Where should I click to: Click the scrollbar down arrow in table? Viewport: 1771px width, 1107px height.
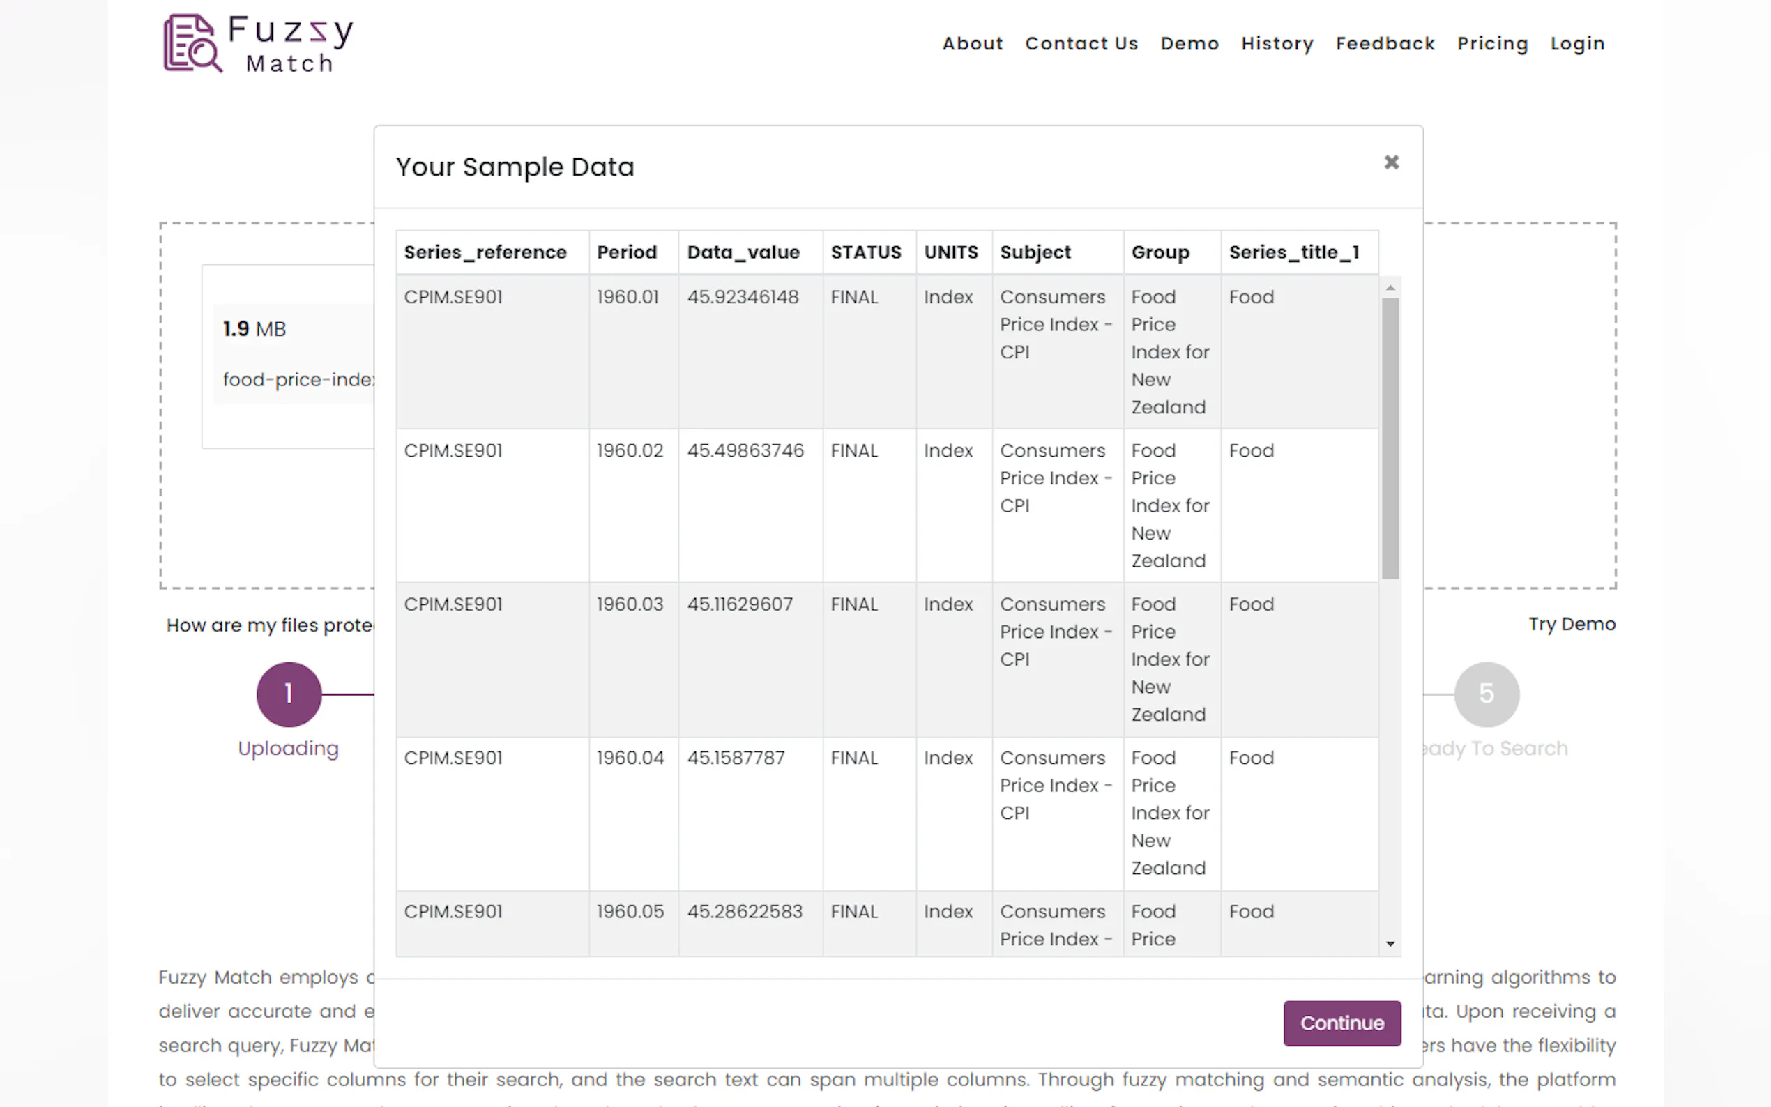pyautogui.click(x=1390, y=944)
